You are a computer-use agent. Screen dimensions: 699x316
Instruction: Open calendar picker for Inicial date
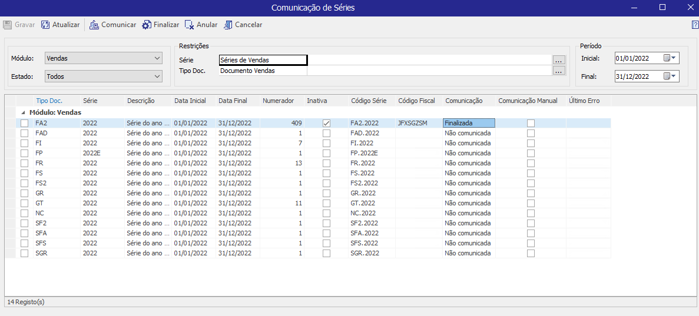(670, 58)
